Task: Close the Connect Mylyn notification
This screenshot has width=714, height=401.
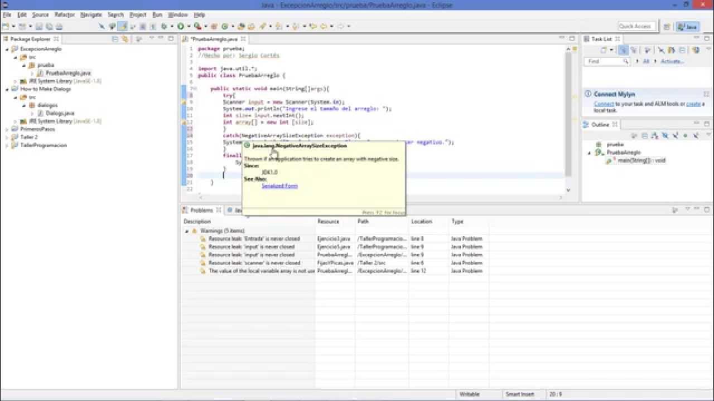Action: click(706, 94)
